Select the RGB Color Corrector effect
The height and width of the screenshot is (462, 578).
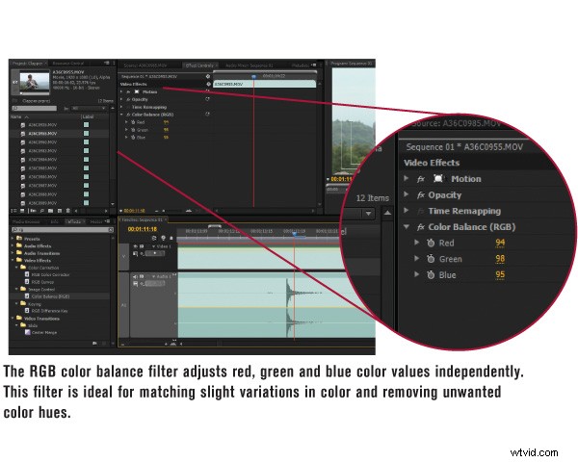(50, 275)
